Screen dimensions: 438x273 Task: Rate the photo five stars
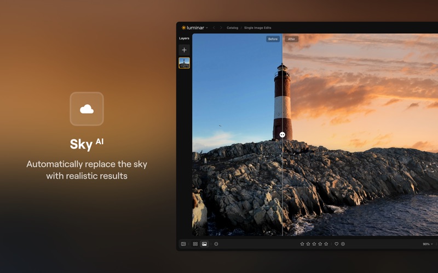click(326, 244)
